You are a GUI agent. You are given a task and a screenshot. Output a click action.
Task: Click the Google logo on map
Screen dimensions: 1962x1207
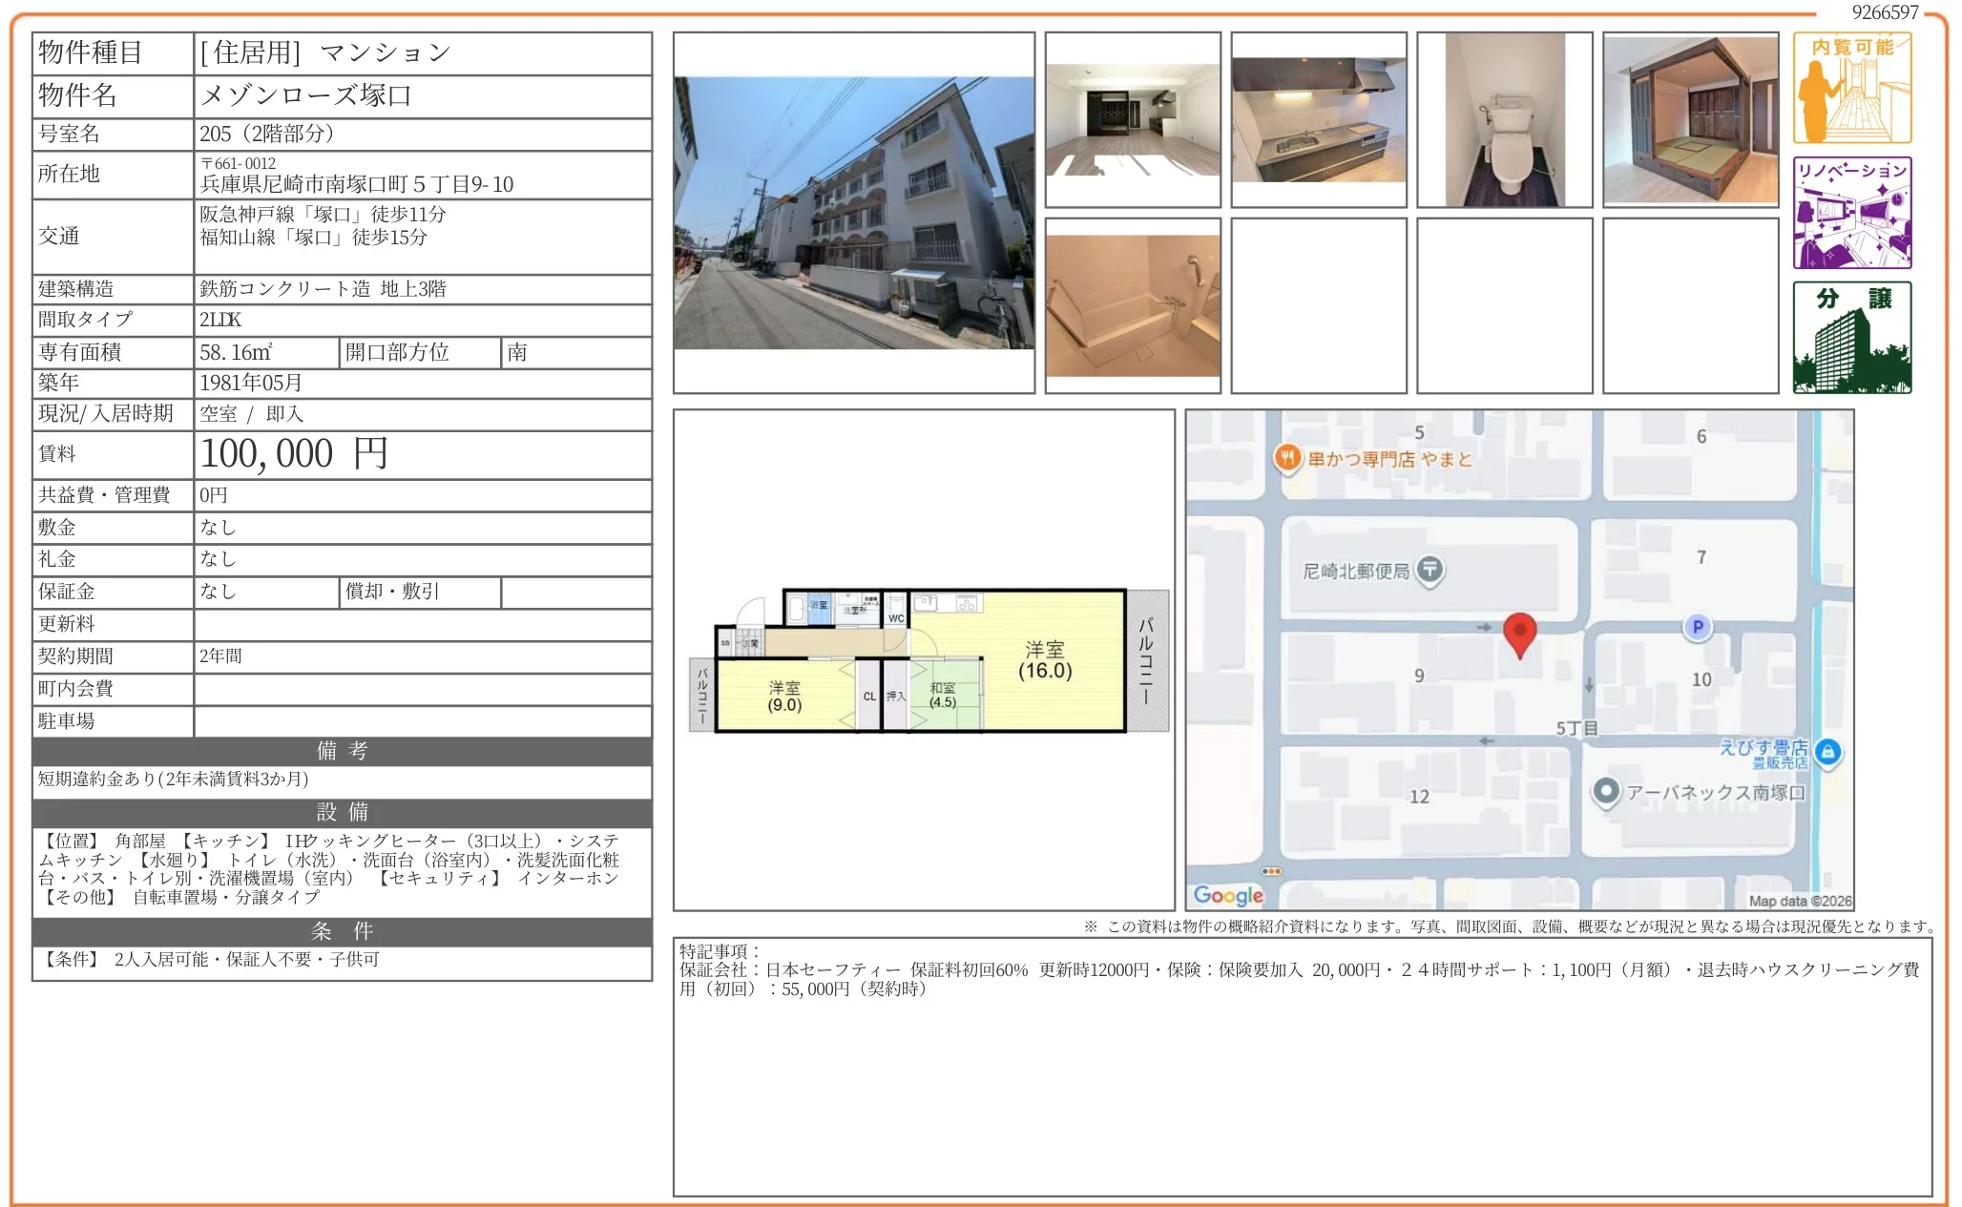point(1228,895)
